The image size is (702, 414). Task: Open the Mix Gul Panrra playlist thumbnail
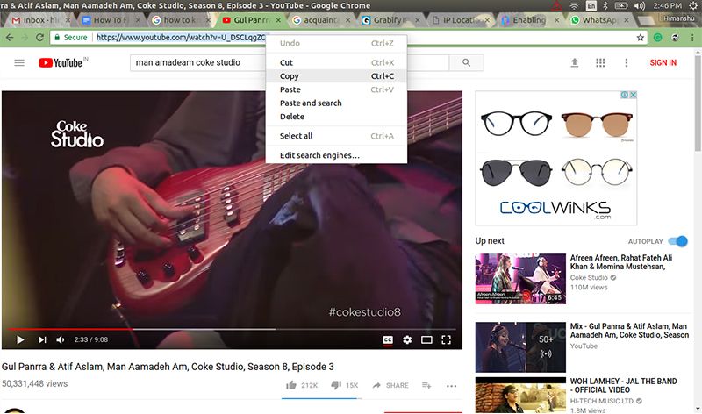pos(520,346)
